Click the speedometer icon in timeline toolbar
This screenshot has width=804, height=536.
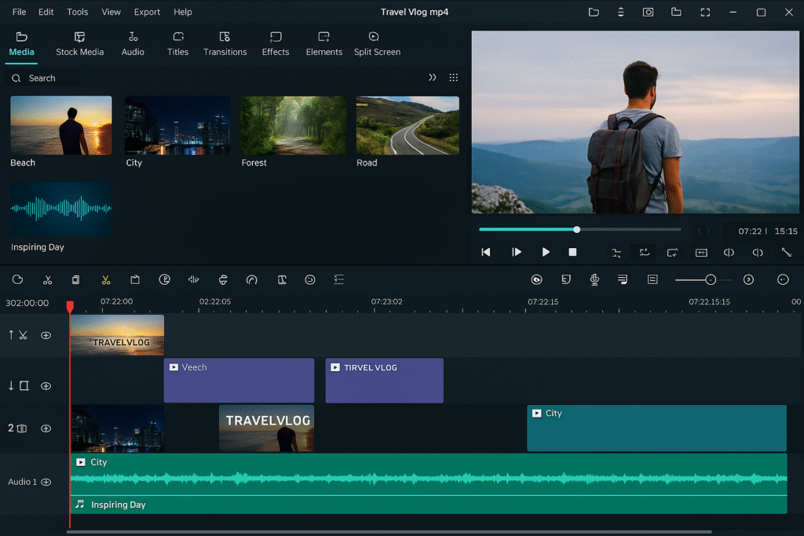(x=251, y=279)
